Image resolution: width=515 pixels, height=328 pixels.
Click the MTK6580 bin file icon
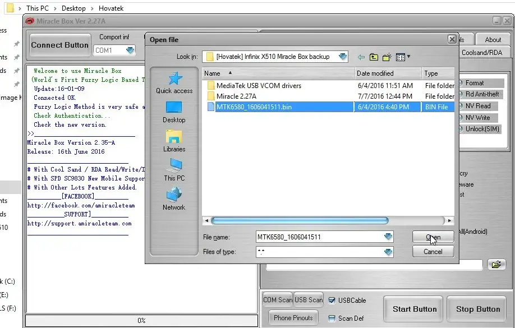[x=211, y=107]
